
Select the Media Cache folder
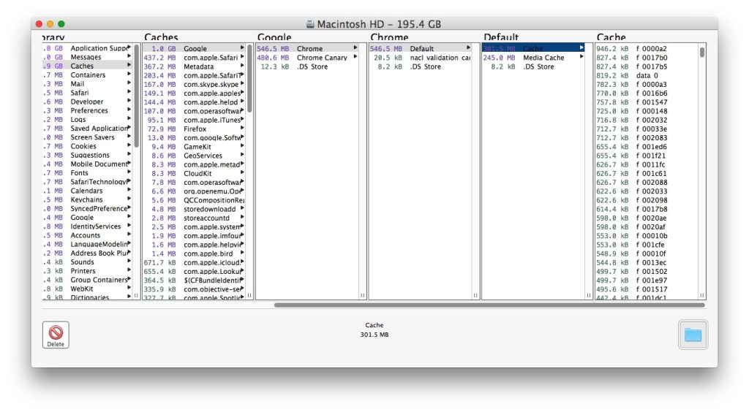click(x=533, y=57)
